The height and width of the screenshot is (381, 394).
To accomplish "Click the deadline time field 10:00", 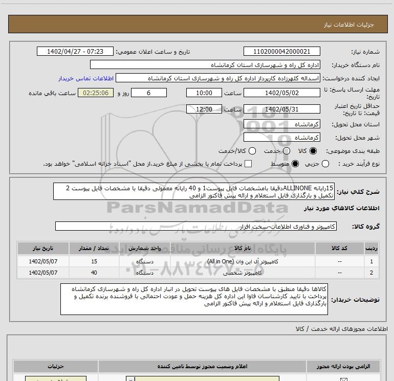I will pos(204,93).
